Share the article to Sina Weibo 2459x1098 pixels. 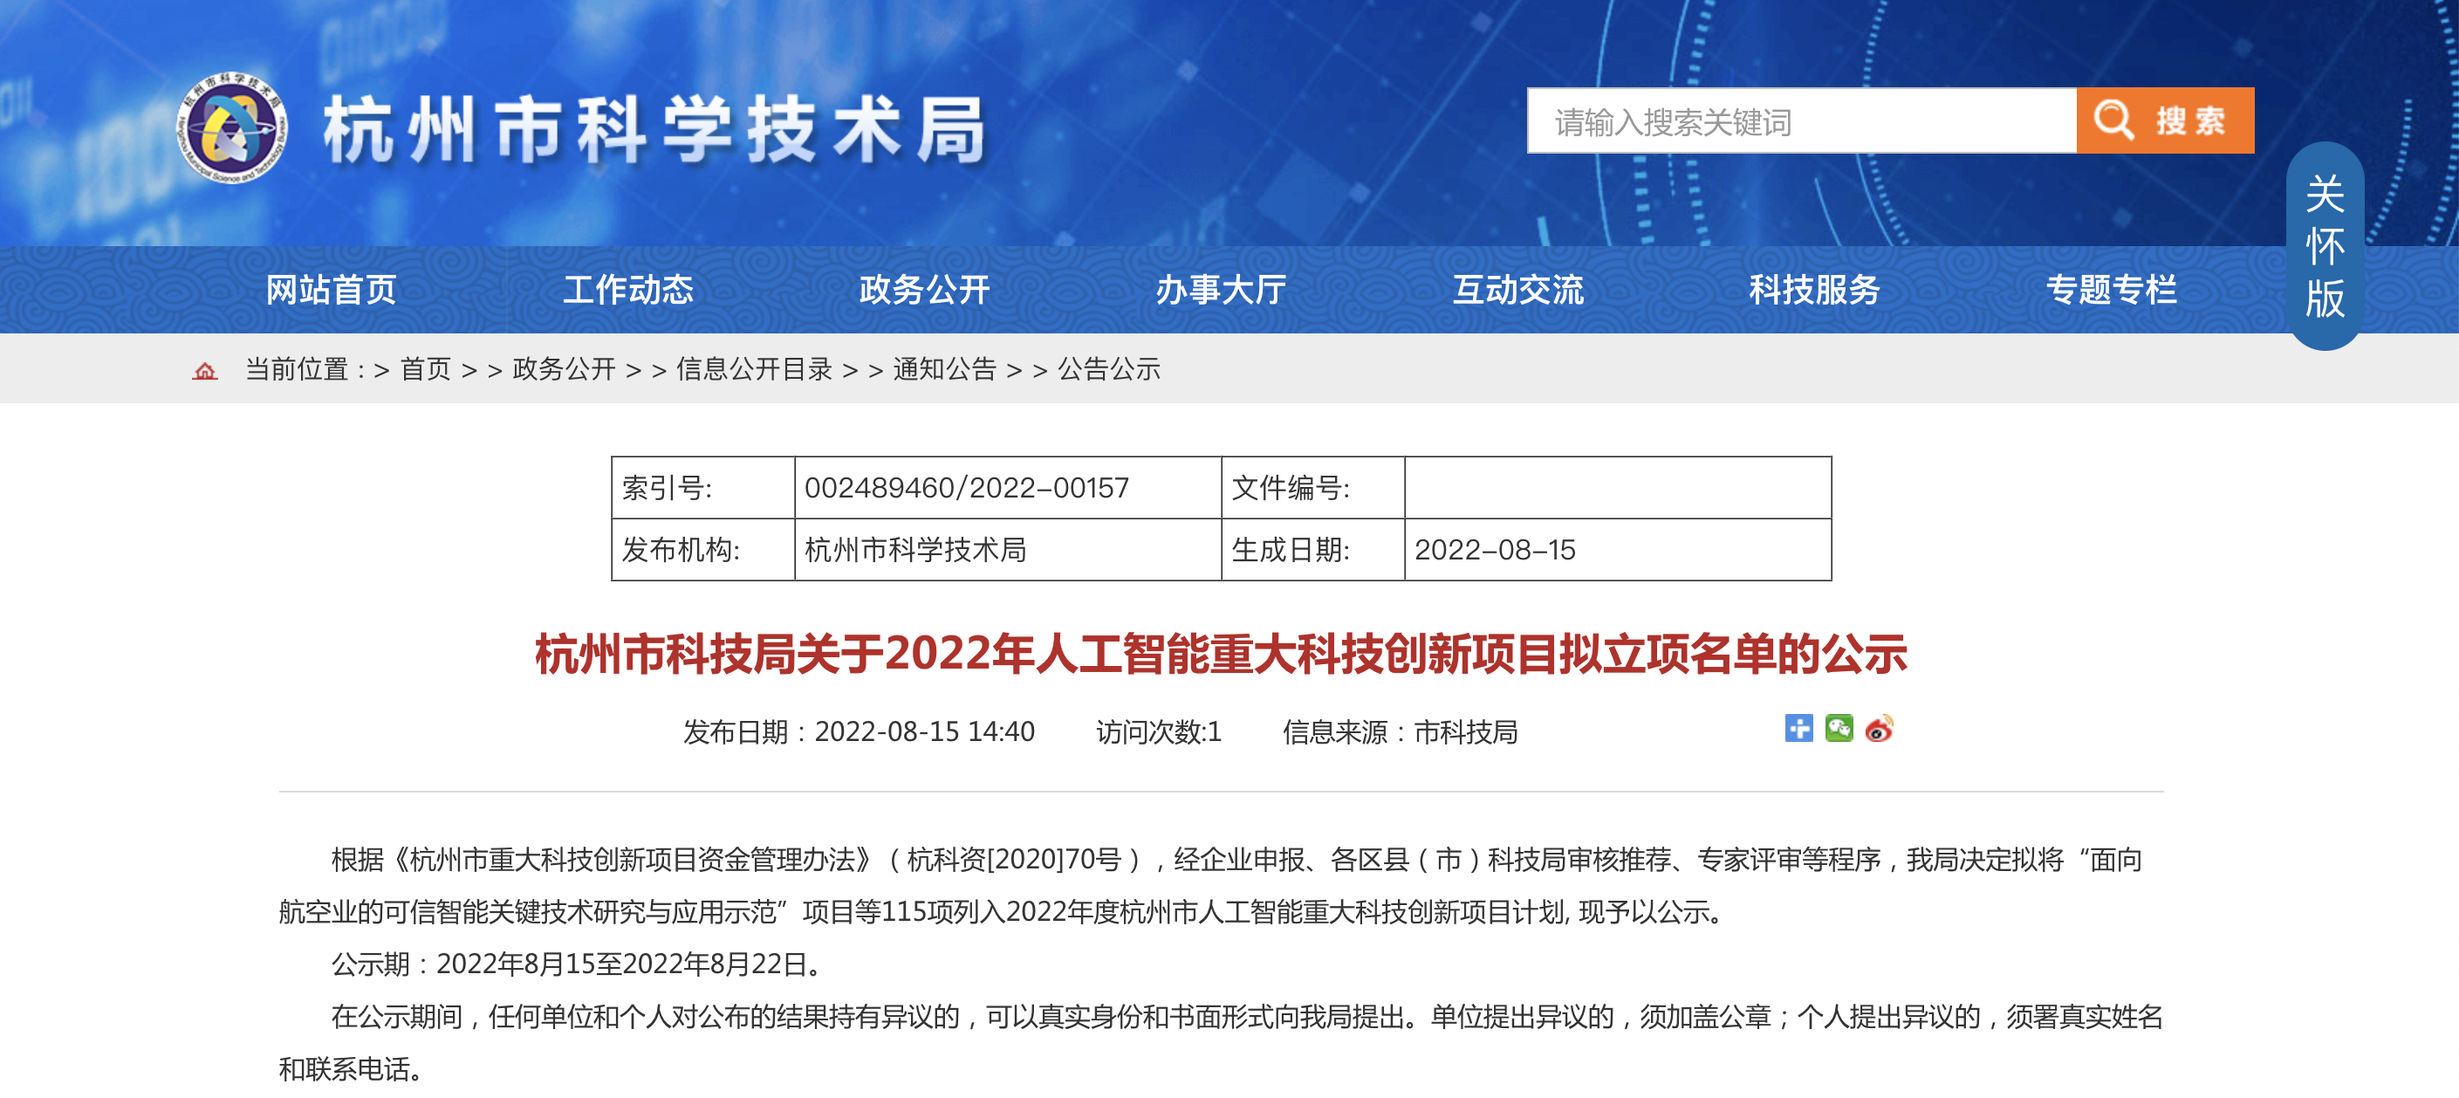pyautogui.click(x=1879, y=731)
